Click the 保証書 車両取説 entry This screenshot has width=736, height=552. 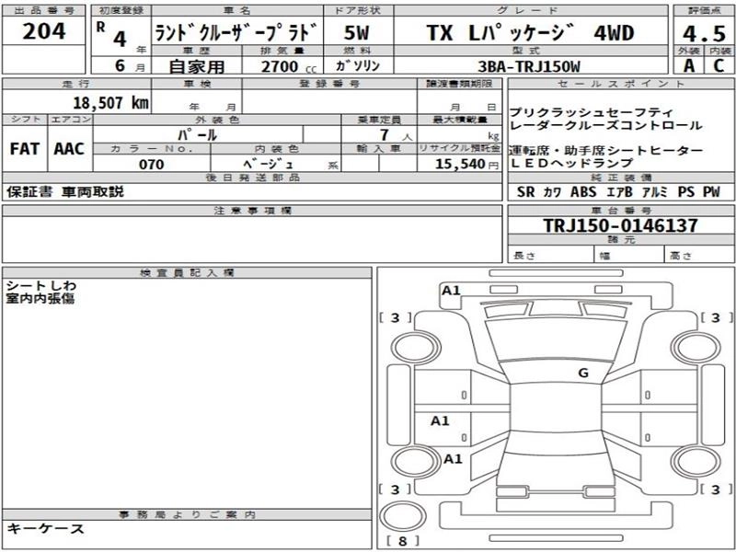[x=65, y=191]
